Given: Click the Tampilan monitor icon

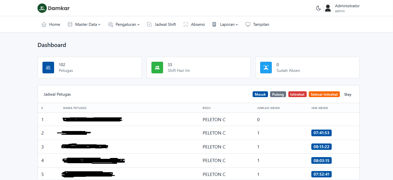Looking at the screenshot, I should coord(248,25).
